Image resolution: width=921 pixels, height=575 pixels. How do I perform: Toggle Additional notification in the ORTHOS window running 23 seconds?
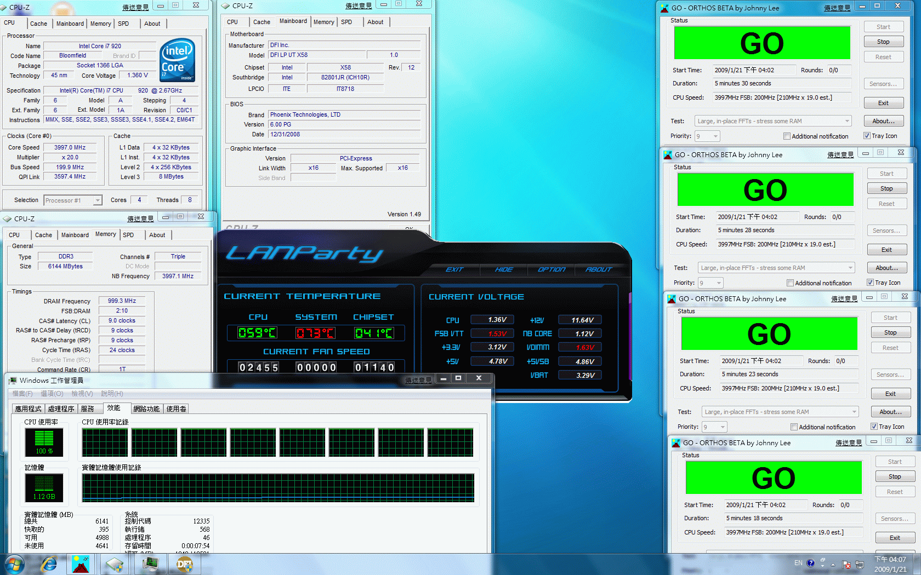(794, 427)
